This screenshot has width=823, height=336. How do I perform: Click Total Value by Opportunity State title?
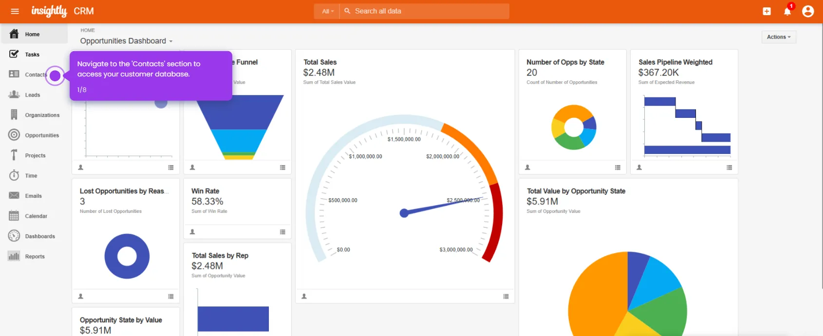click(576, 191)
